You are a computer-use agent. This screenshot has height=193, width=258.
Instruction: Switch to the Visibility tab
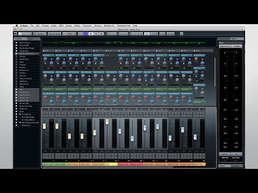coord(20,39)
